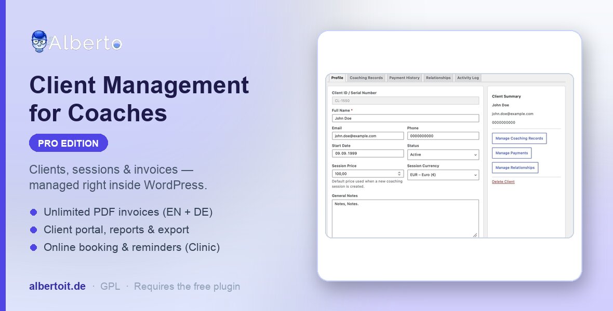Click the Alberto mascot logo icon
613x311 pixels.
[x=39, y=41]
